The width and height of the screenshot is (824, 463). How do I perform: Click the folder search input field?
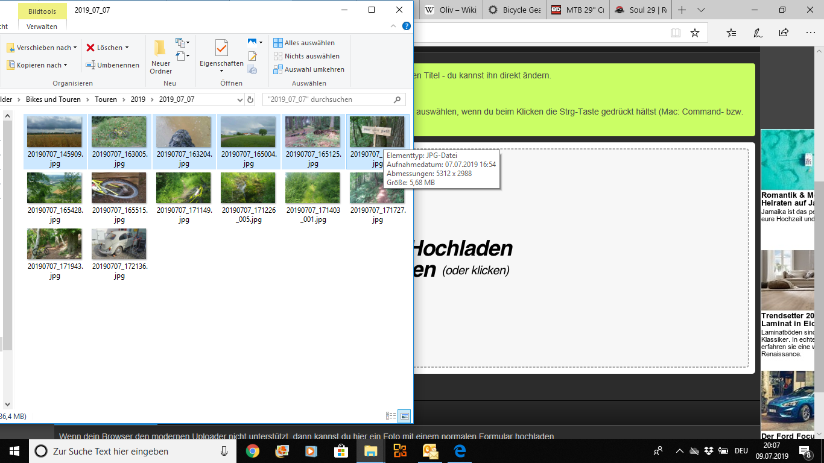pos(329,99)
